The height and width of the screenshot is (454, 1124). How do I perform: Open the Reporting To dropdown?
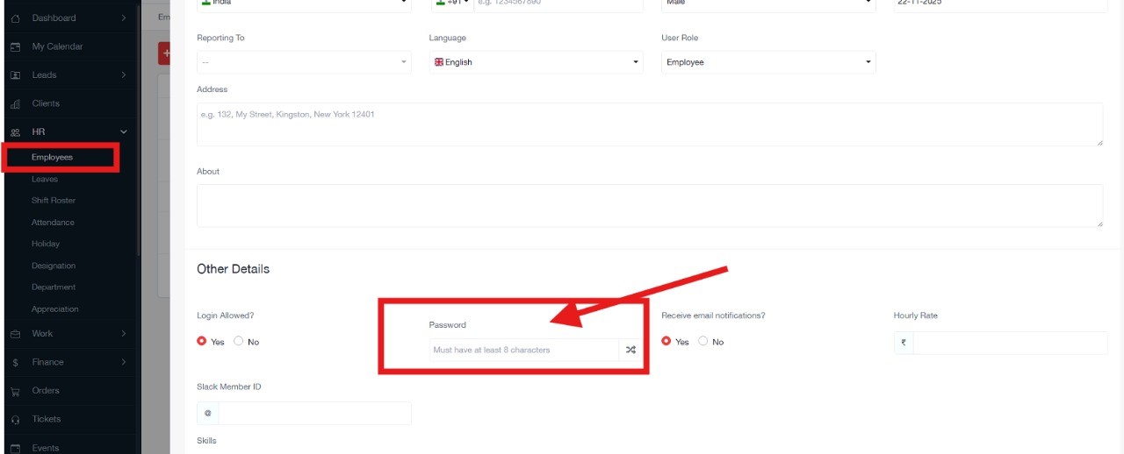(303, 62)
